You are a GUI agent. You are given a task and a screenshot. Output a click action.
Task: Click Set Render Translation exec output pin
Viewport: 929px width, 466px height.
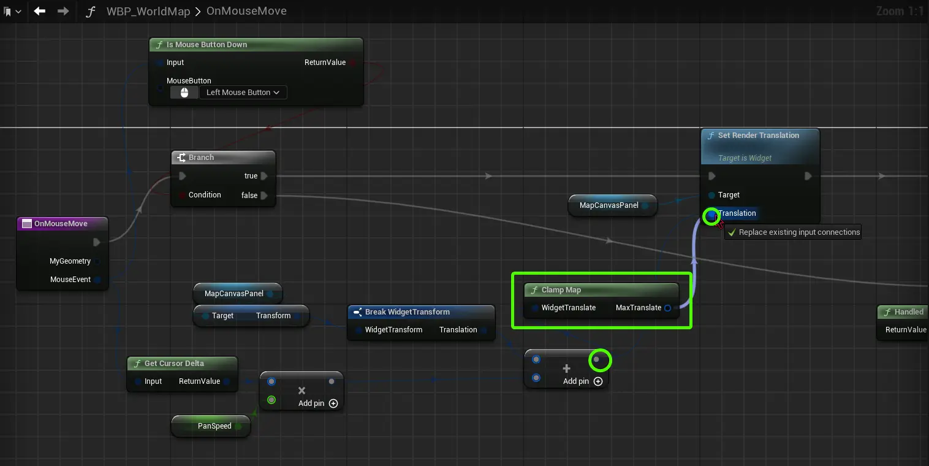tap(808, 176)
